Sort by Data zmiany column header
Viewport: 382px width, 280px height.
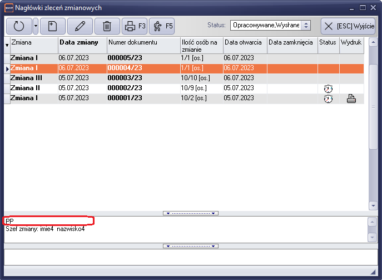click(82, 43)
